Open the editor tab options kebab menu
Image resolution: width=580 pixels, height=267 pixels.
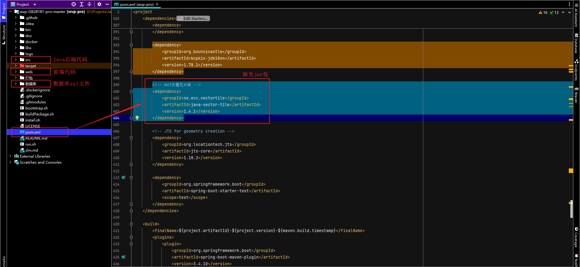point(569,4)
